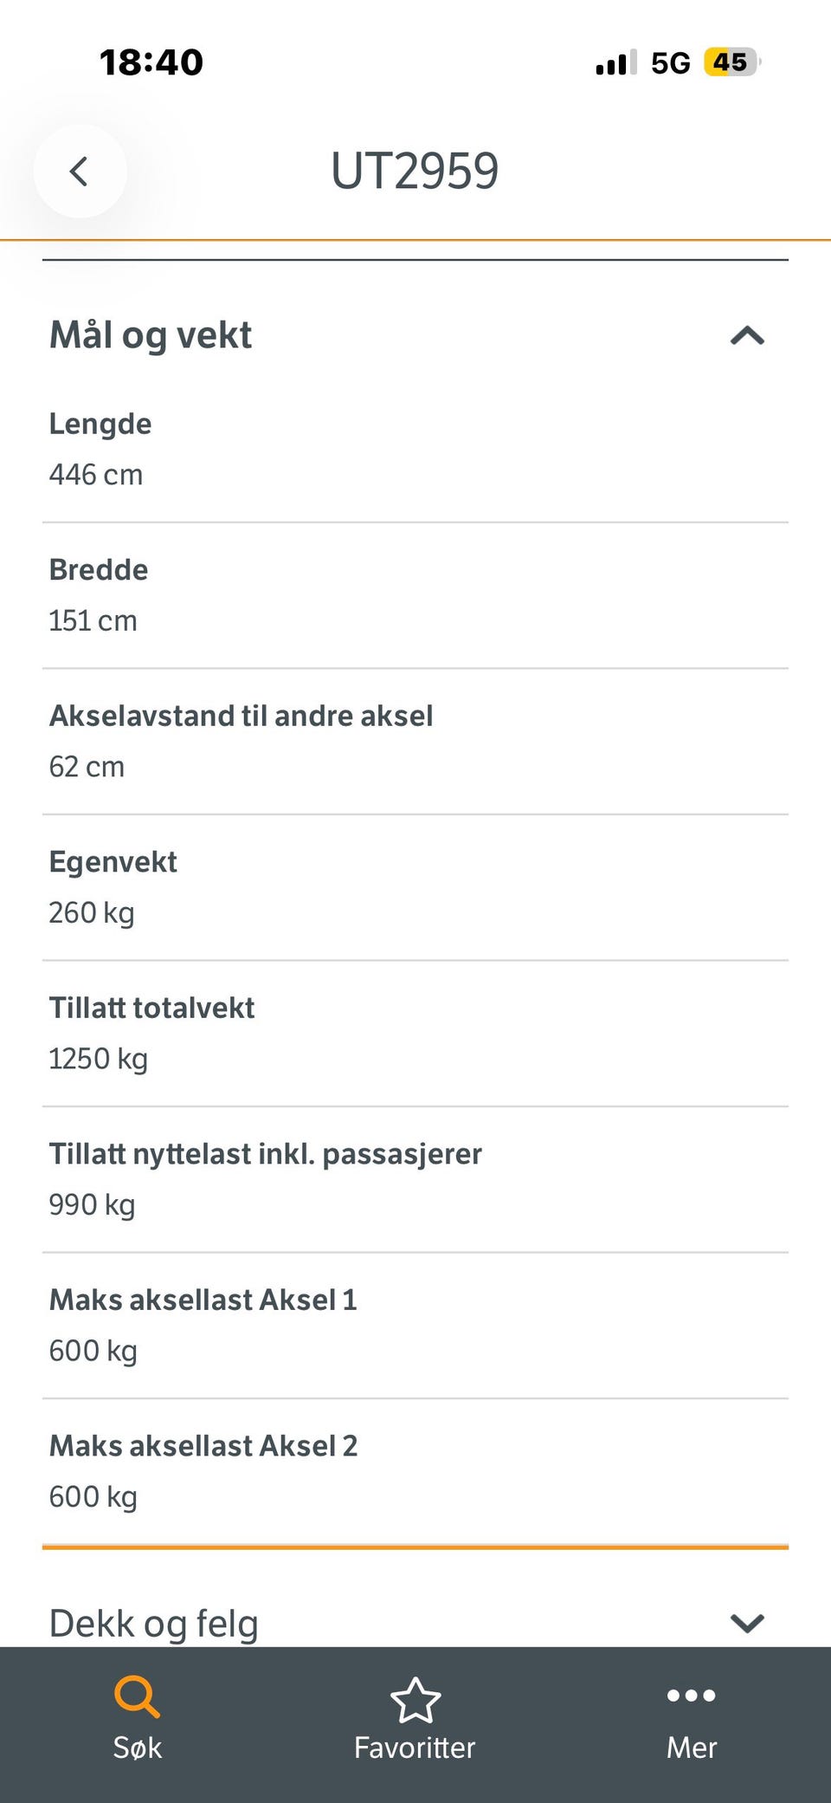
Task: Tap the Maks aksellast Aksel 2 row
Action: coord(415,1472)
